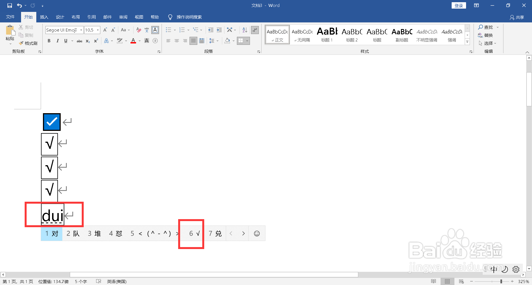Expand the underline style dropdown arrow
Viewport: 532px width, 285px height.
point(72,41)
